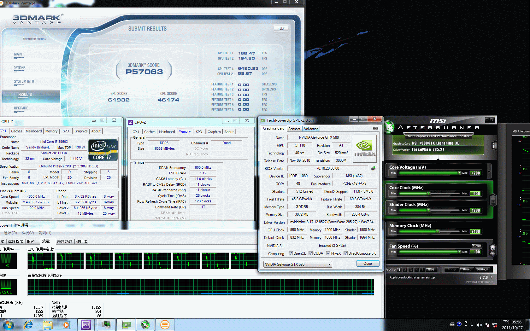Open SYSTEM INFO in 3DMark Vantage sidebar
The image size is (530, 331).
pyautogui.click(x=24, y=81)
